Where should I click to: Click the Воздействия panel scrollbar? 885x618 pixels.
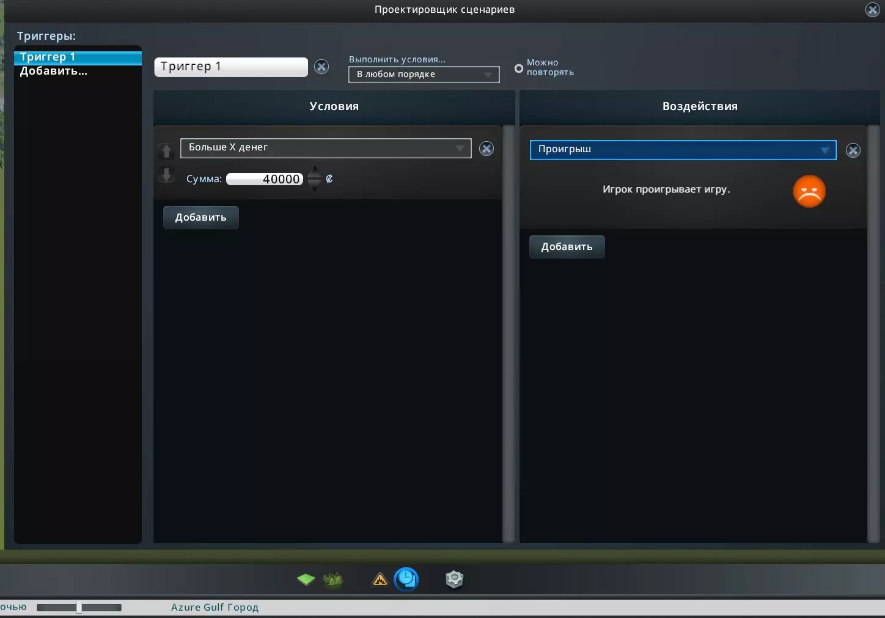tap(873, 334)
